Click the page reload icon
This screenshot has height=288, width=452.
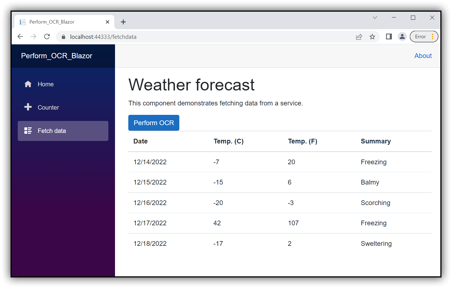click(x=47, y=36)
